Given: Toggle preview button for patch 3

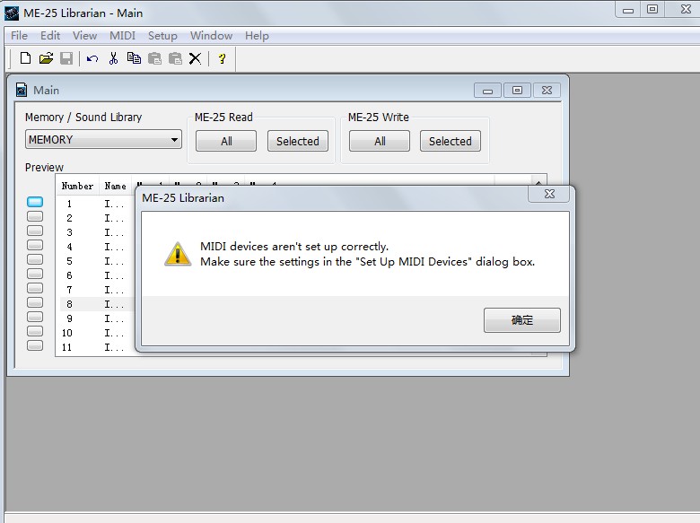Looking at the screenshot, I should coord(35,231).
